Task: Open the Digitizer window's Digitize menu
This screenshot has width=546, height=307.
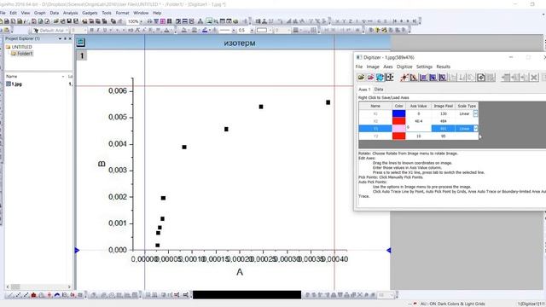Action: pyautogui.click(x=404, y=67)
